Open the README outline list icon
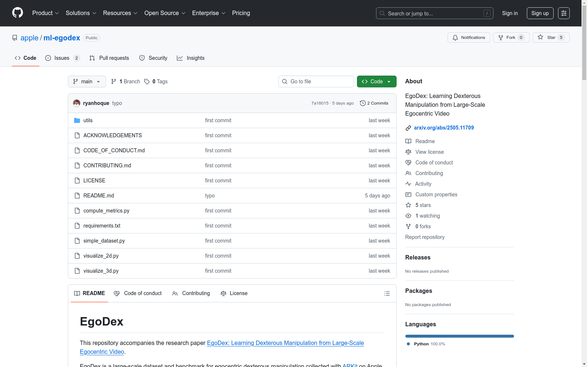Viewport: 587px width, 367px height. (x=387, y=294)
